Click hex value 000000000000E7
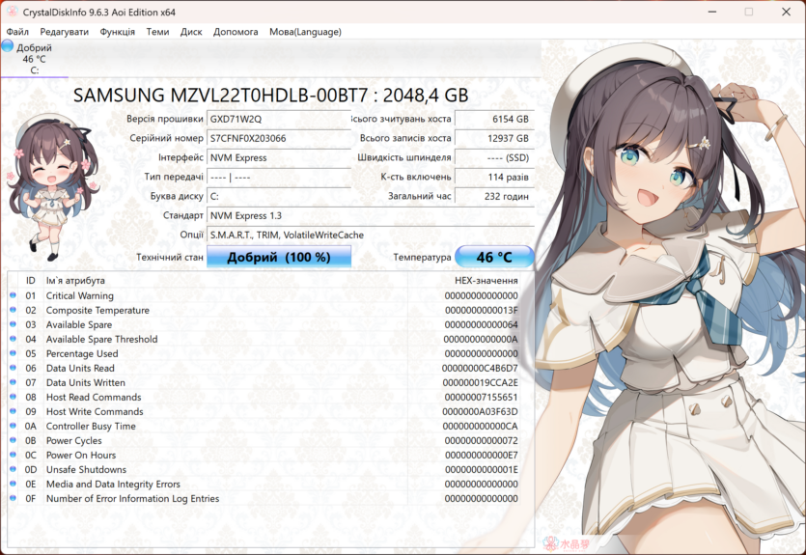The height and width of the screenshot is (555, 806). tap(481, 456)
